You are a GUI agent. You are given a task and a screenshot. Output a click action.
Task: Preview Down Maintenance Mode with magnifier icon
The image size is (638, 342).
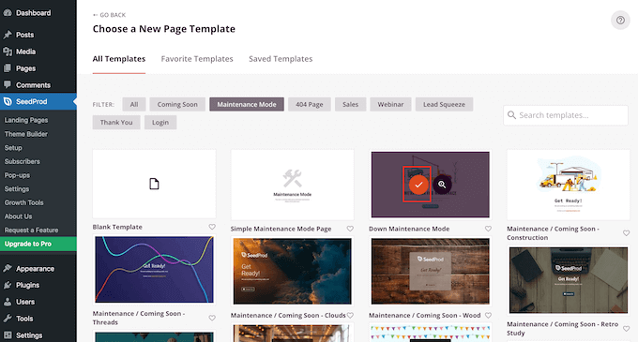click(x=442, y=185)
